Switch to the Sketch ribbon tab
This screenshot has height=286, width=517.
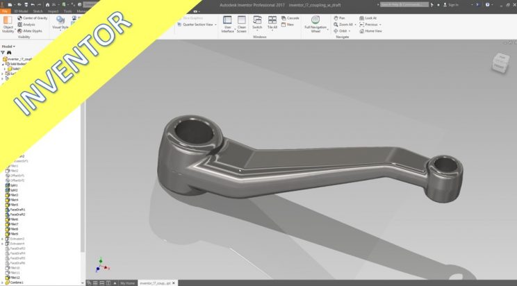[37, 12]
